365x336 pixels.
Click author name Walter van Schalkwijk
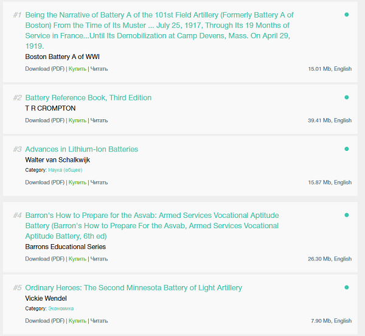pyautogui.click(x=57, y=160)
